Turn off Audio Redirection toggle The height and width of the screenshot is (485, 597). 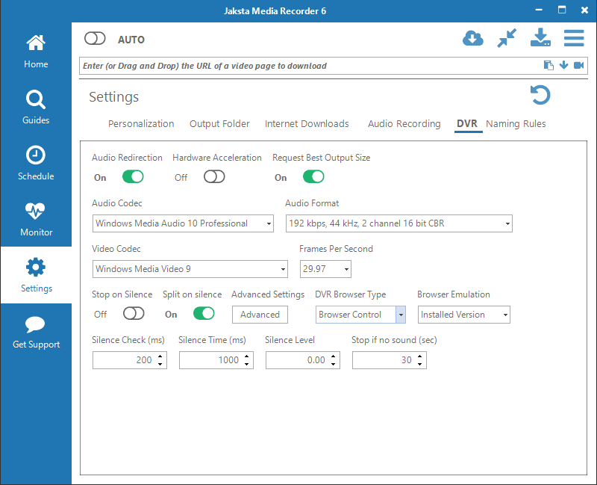coord(133,177)
